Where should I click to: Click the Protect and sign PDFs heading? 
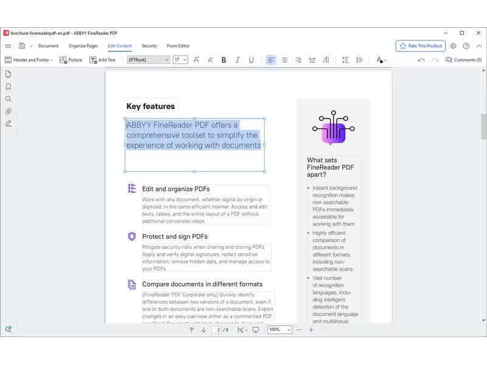[x=175, y=237]
